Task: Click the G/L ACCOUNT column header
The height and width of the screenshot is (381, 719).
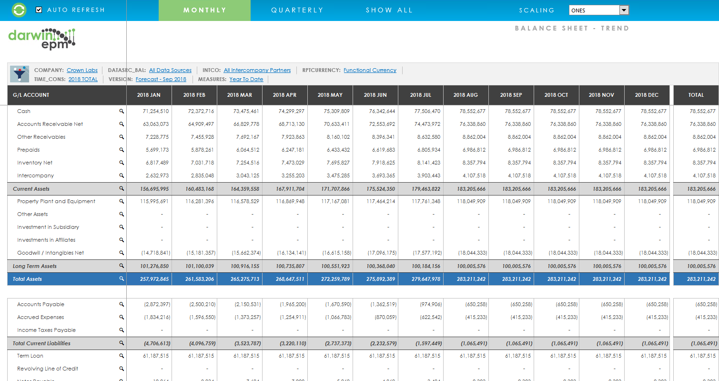Action: (67, 95)
